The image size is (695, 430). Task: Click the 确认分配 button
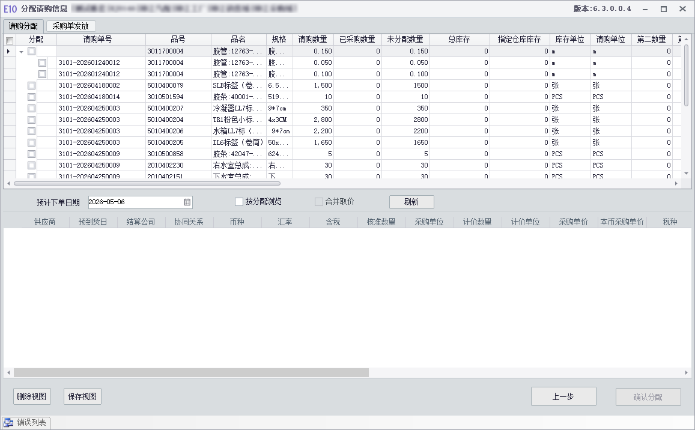[x=648, y=397]
